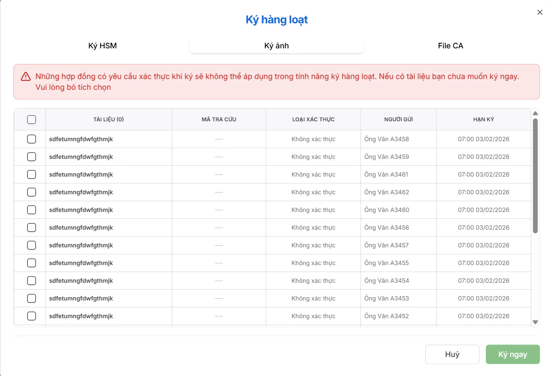This screenshot has height=376, width=552.
Task: Click the red warning triangle icon
Action: click(26, 77)
